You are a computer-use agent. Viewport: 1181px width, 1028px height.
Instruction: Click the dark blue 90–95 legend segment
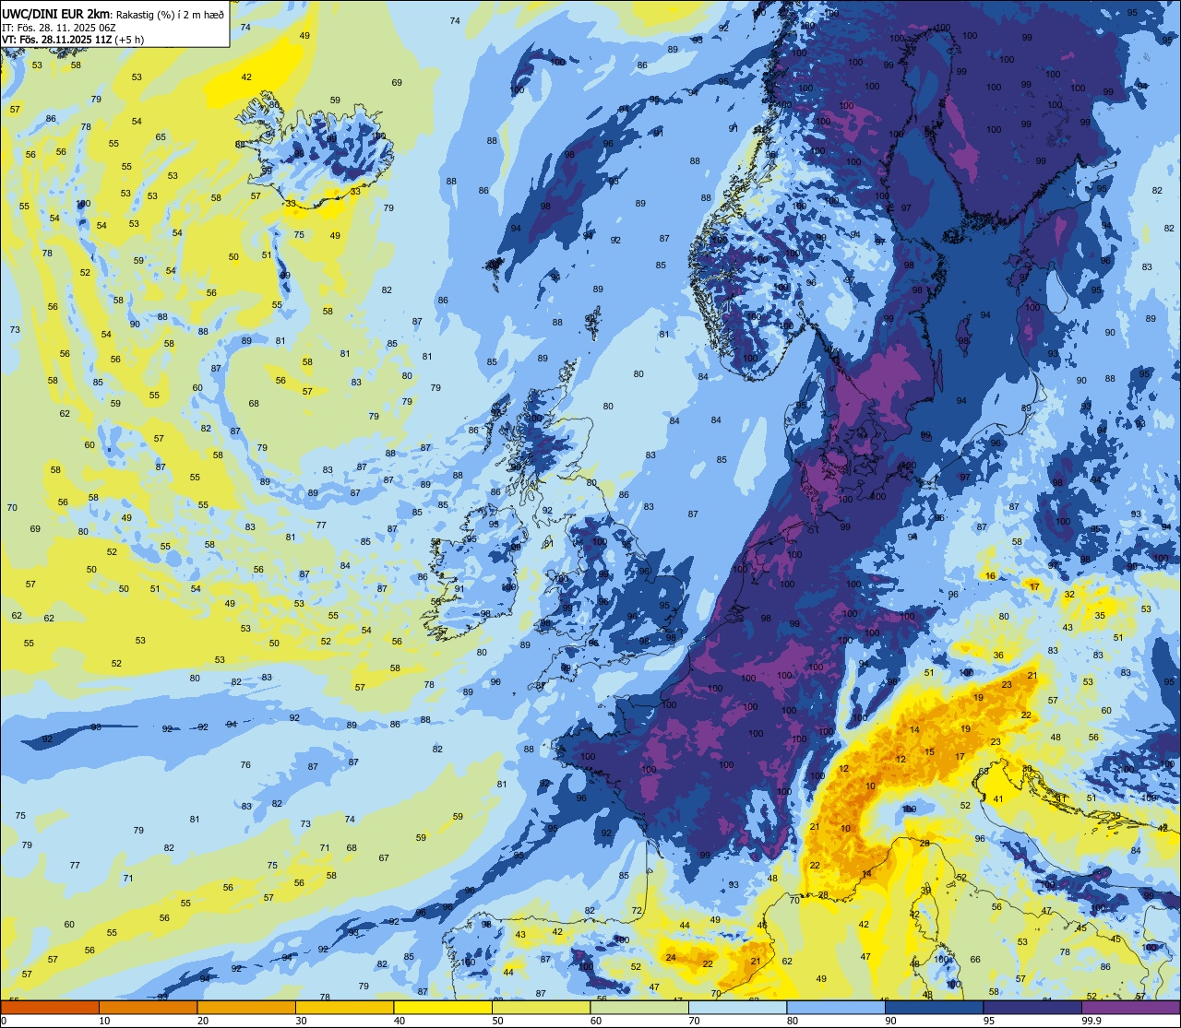pos(934,1007)
